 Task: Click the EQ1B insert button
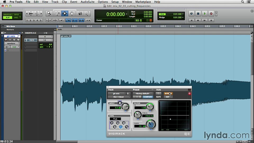click(x=31, y=40)
